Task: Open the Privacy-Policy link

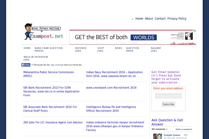Action: coord(177,19)
